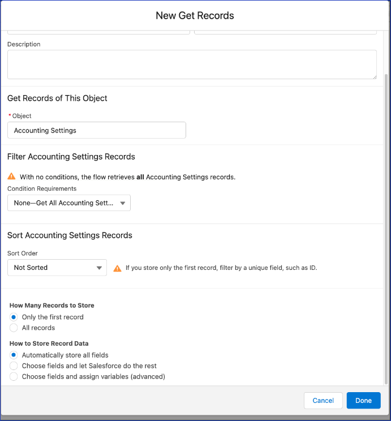The width and height of the screenshot is (391, 421).
Task: Select "Only the first record" option
Action: pos(14,317)
